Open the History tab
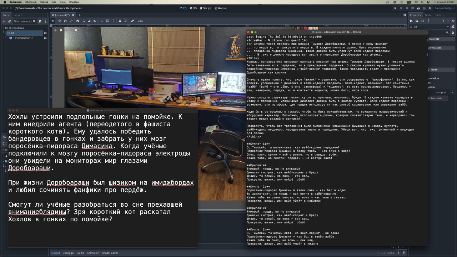 tap(440, 15)
